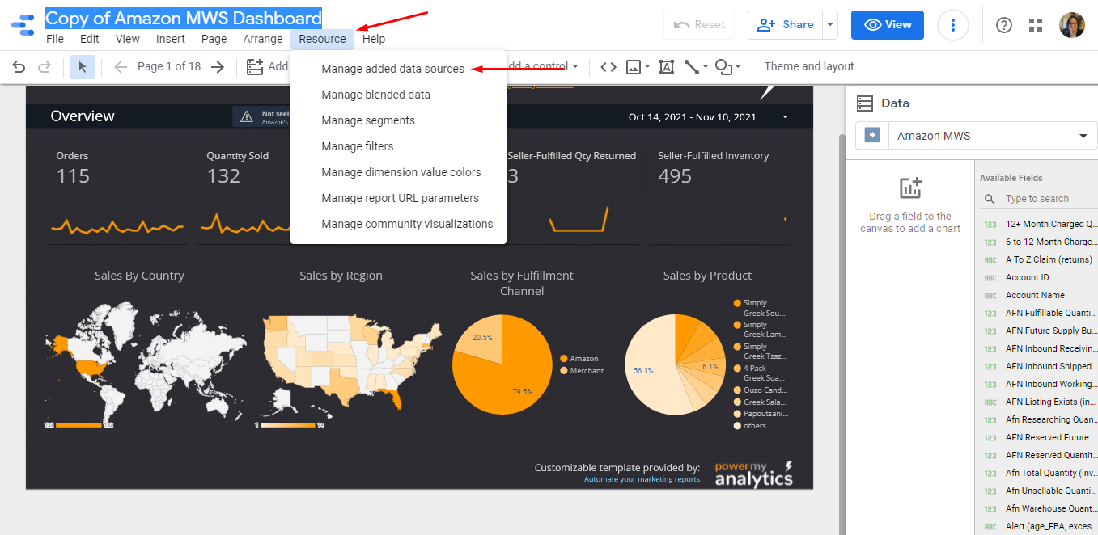The width and height of the screenshot is (1098, 535).
Task: Open the three-dot more options menu
Action: pos(953,25)
